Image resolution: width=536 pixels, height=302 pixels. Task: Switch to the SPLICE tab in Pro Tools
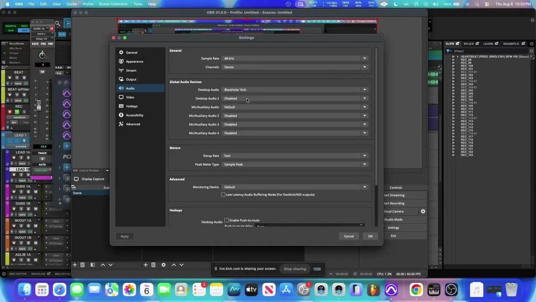[468, 44]
